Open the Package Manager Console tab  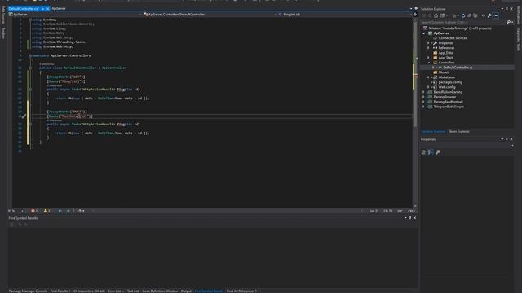[28, 291]
